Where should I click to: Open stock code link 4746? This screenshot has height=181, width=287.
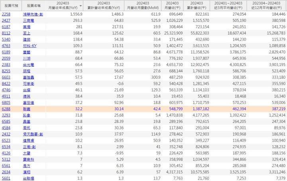[x=6, y=90]
